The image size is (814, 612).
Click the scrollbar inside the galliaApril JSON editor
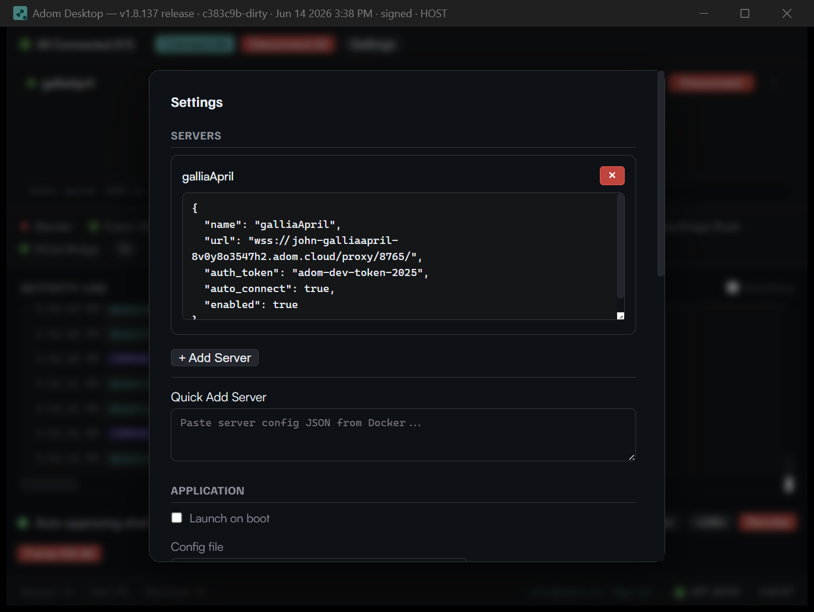621,246
